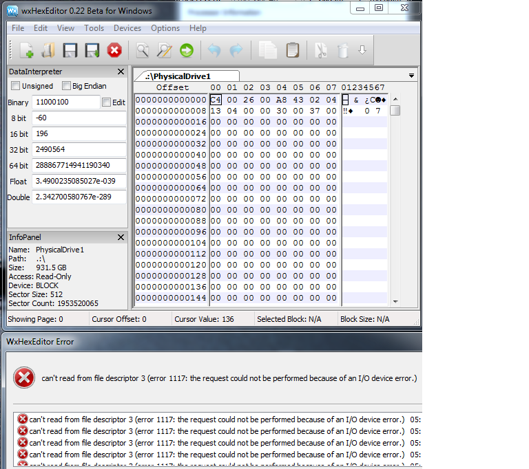
Task: Click the main error message text
Action: pos(229,378)
